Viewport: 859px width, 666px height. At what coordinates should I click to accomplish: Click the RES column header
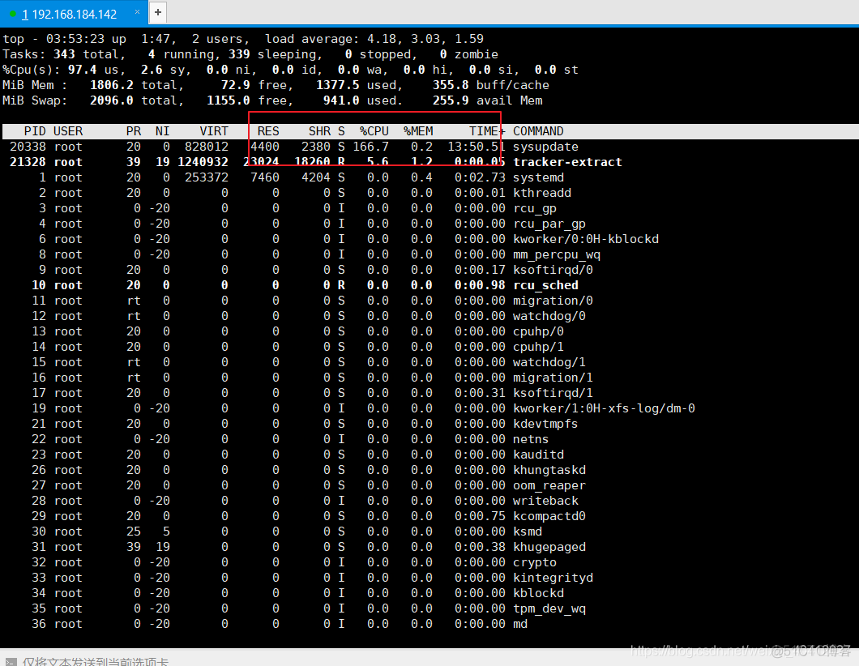pyautogui.click(x=268, y=131)
